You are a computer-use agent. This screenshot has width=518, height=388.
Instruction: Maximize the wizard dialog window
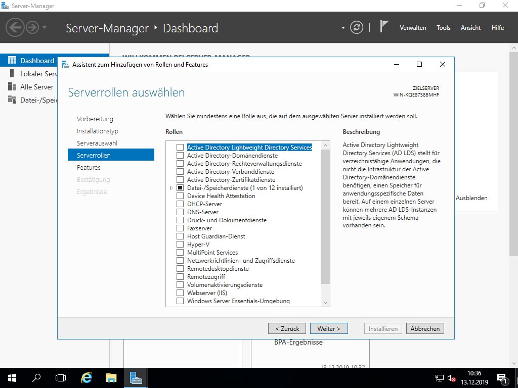pyautogui.click(x=419, y=64)
